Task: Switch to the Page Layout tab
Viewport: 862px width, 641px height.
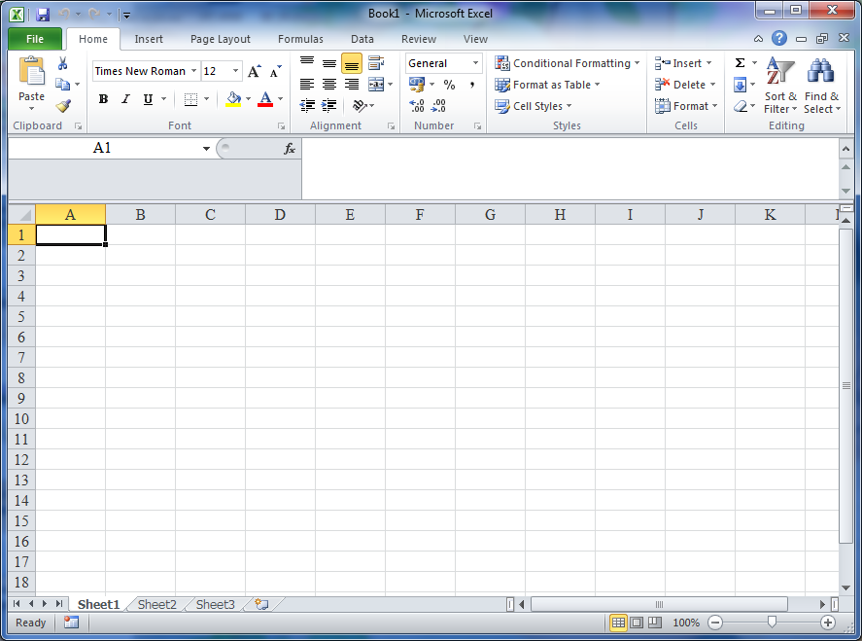Action: 220,39
